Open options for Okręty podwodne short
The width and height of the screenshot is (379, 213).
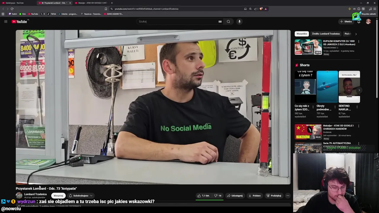click(x=335, y=107)
